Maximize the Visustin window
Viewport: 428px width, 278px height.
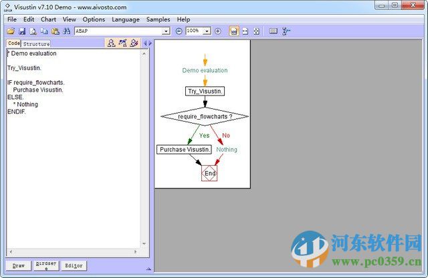pos(395,5)
